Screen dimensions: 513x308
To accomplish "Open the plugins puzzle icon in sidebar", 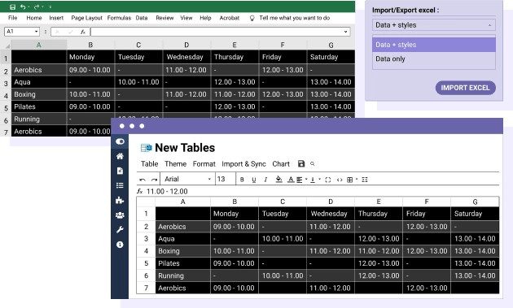I will pos(120,200).
